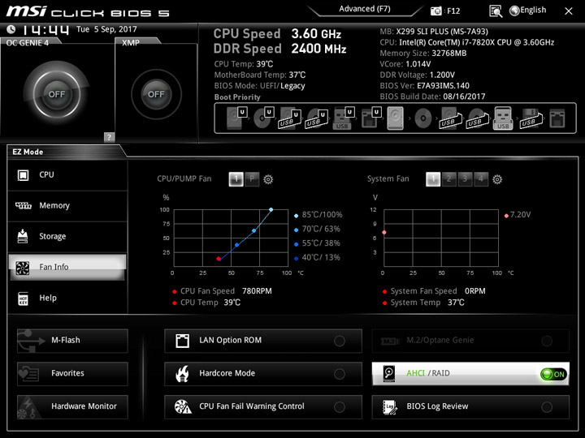This screenshot has height=438, width=585.
Task: Select System Fan 2 button
Action: coord(448,179)
